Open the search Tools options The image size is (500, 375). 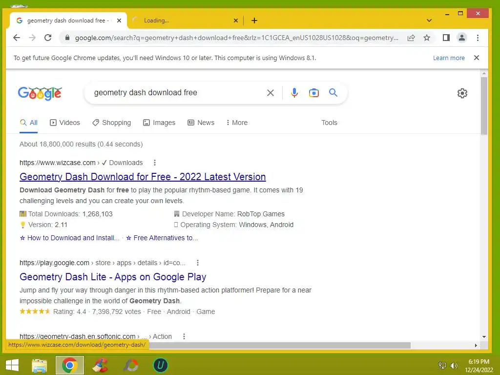point(329,123)
